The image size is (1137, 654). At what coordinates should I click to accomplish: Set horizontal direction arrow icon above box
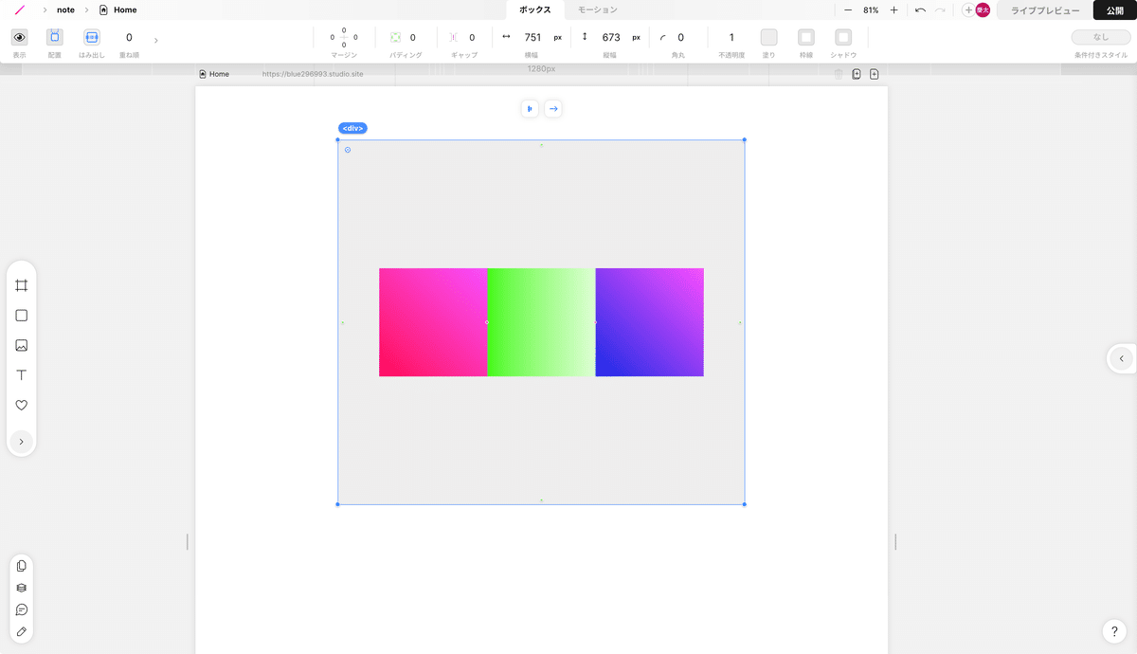553,109
